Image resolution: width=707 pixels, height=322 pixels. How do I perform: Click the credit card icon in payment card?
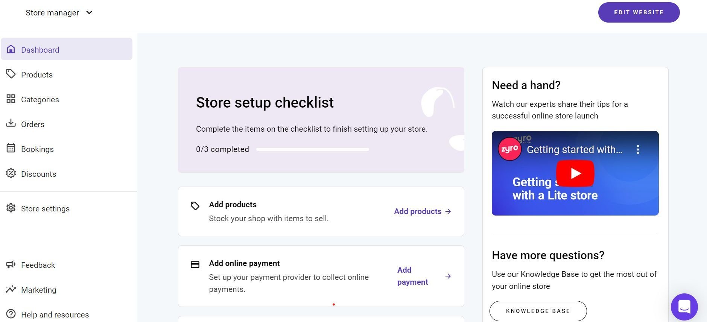[x=195, y=265]
